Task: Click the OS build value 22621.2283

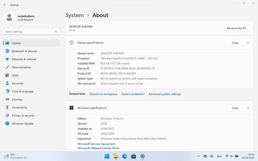Action: point(107,134)
